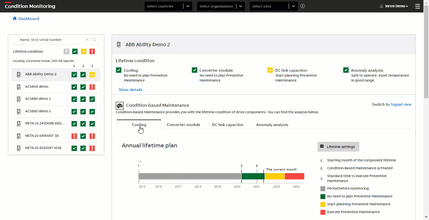This screenshot has height=220, width=429.
Task: Select ACS880 demo 2 in the asset list
Action: click(38, 111)
